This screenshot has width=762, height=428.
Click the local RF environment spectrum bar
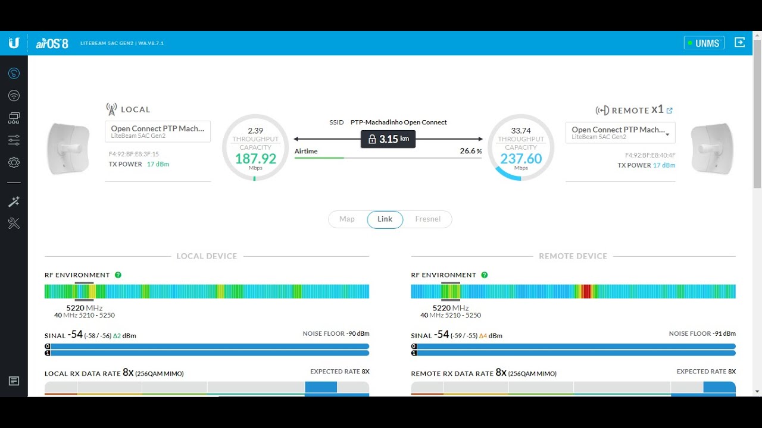click(x=207, y=291)
